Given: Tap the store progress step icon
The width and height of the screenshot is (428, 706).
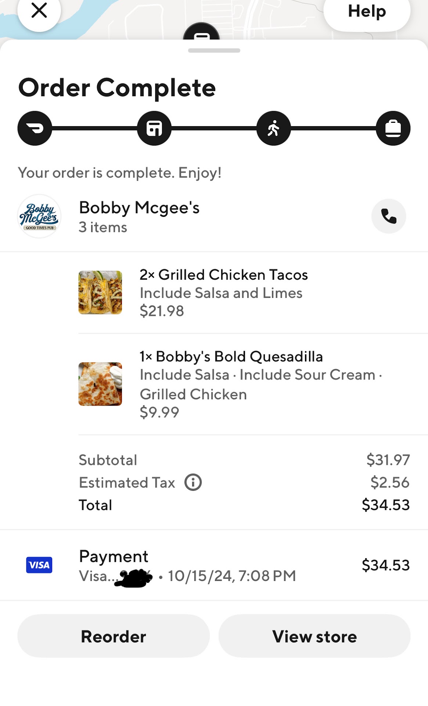Looking at the screenshot, I should pos(154,128).
